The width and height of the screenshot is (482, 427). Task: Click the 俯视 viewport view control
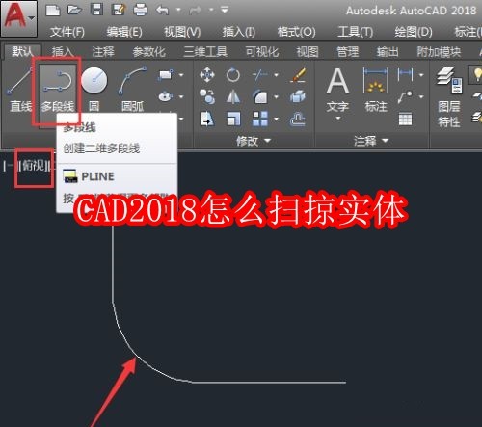point(34,166)
